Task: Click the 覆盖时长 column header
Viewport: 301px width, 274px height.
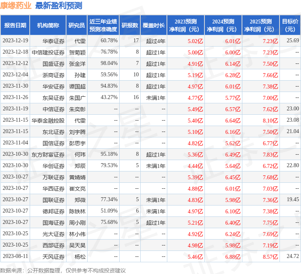Action: pos(154,25)
